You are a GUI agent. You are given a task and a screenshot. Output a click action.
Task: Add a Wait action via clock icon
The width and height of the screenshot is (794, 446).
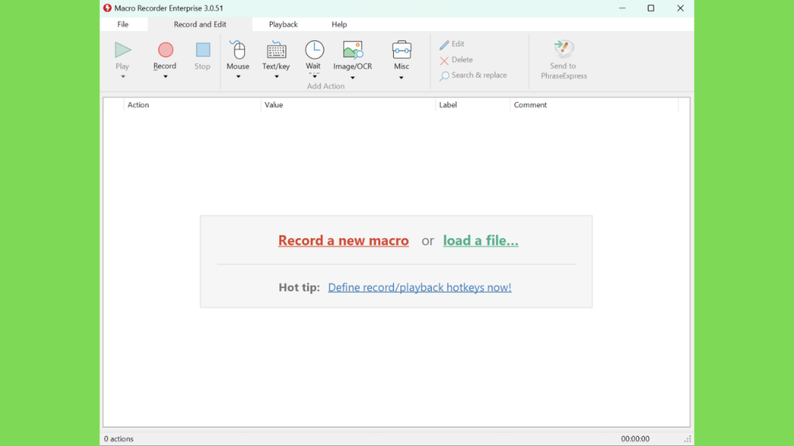tap(314, 50)
